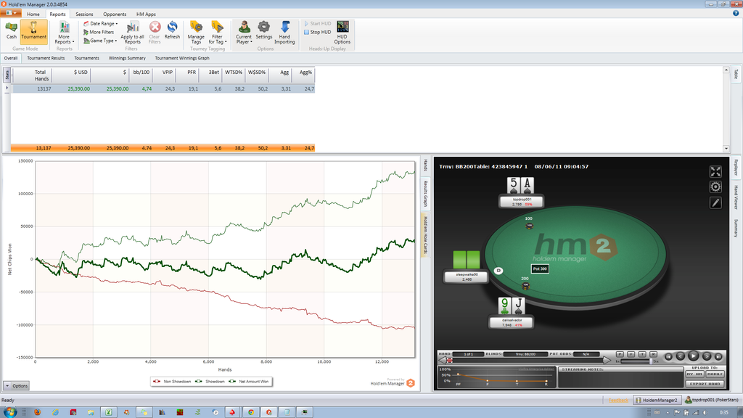Open the Hands side tab
Viewport: 743px width, 418px height.
[x=425, y=165]
